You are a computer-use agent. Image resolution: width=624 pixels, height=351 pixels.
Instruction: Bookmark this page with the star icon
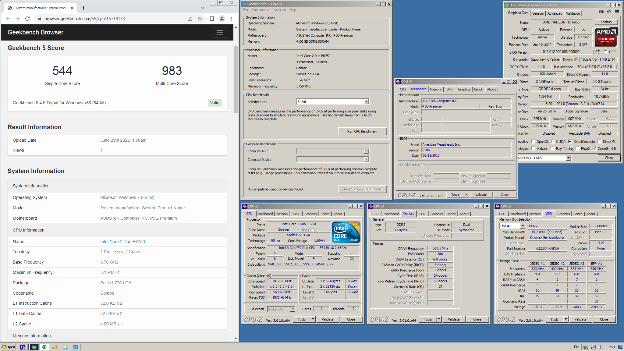[x=200, y=19]
